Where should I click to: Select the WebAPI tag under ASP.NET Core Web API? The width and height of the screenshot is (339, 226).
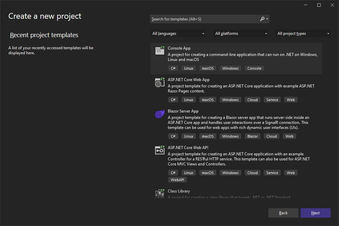click(x=177, y=179)
